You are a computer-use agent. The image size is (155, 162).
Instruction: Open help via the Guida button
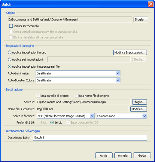[142, 155]
